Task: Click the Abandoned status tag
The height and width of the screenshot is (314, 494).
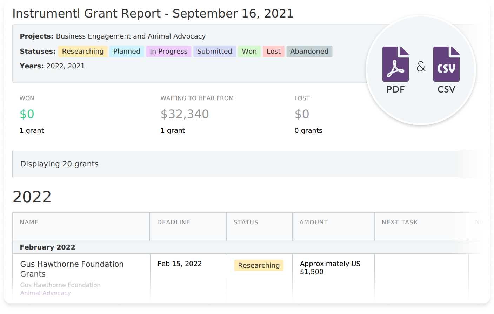Action: 309,52
